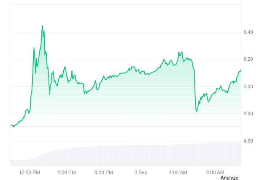The image size is (270, 180).
Task: Click the 4:00 PM time axis label
Action: coord(67,172)
